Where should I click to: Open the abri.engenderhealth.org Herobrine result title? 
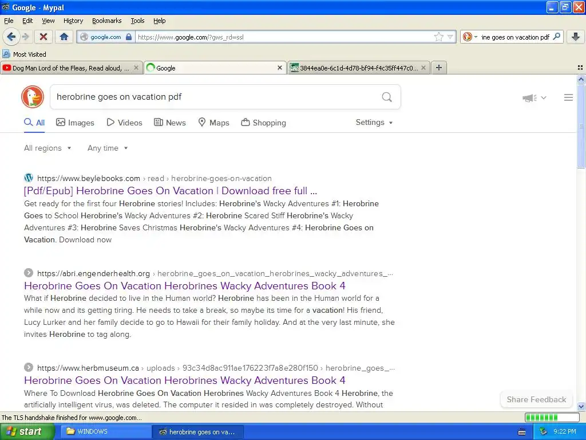point(185,286)
